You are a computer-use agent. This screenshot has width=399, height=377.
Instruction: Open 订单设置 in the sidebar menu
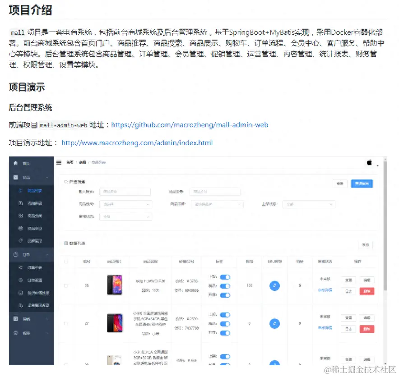point(31,280)
